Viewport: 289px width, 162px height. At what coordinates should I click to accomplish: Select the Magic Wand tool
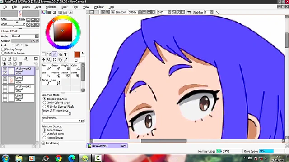click(54, 54)
